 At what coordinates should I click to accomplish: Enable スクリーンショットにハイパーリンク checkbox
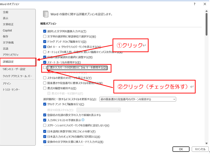point(45,125)
